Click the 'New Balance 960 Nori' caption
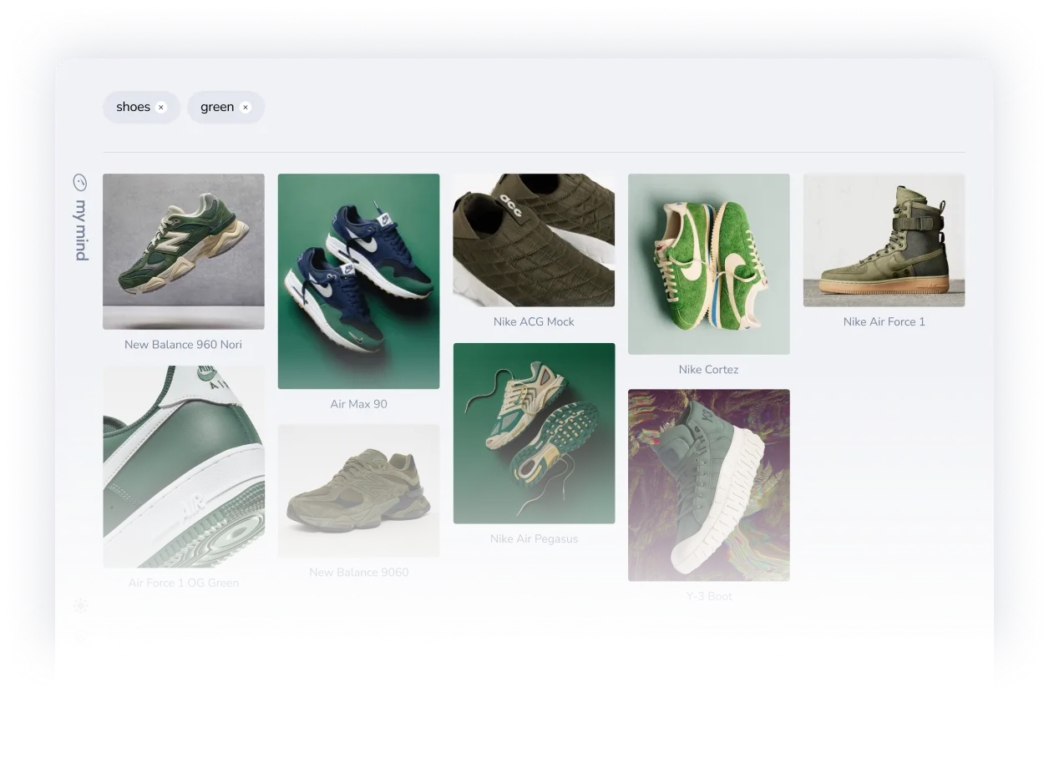The width and height of the screenshot is (1049, 778). click(183, 344)
